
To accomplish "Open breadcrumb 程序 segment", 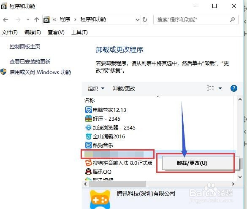I will pos(65,19).
